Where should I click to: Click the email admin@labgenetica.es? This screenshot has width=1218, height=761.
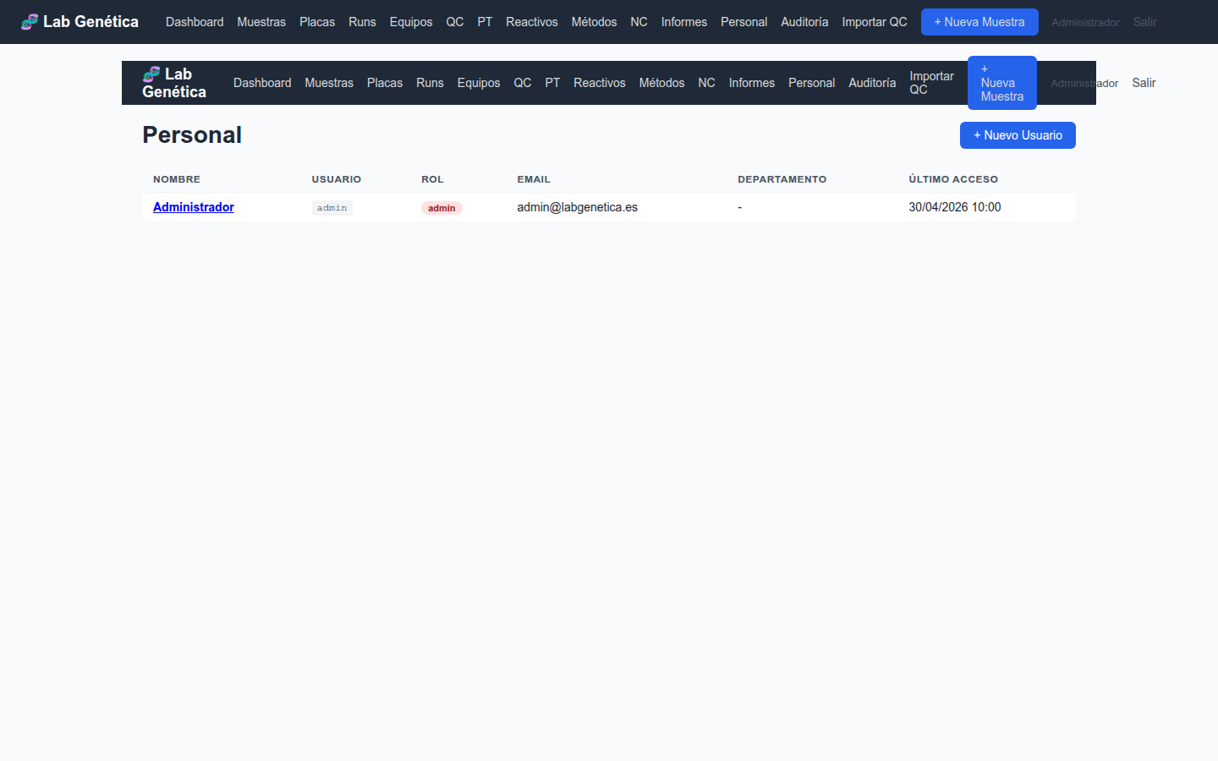point(578,207)
